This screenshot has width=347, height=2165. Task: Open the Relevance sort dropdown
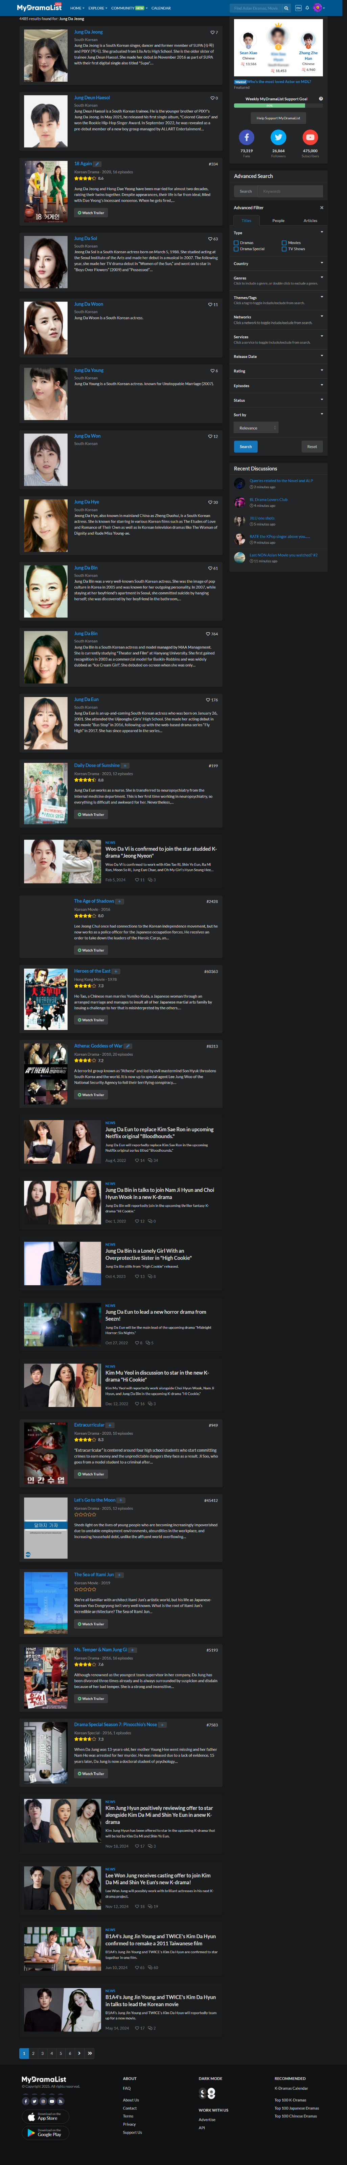[256, 428]
